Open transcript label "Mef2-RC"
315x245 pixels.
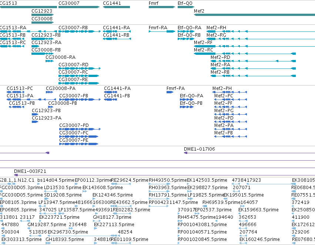(203, 50)
